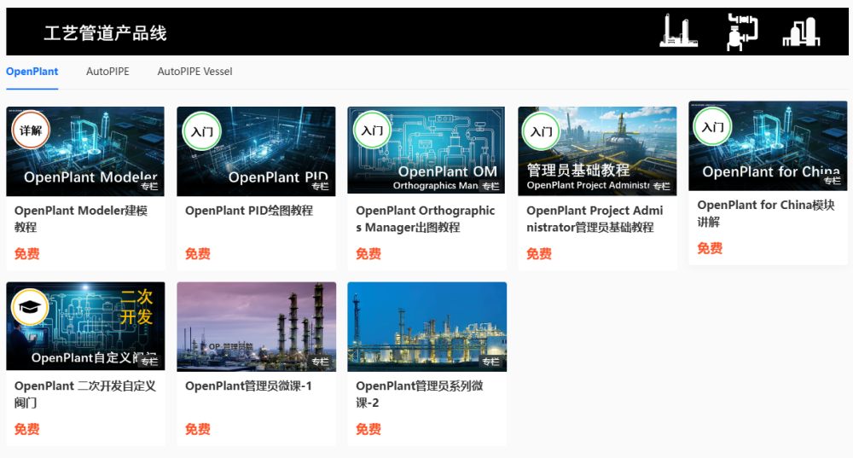Click the OpenPlant管理员微课-1 thumbnail image
Screen dimensions: 853x458
[256, 327]
